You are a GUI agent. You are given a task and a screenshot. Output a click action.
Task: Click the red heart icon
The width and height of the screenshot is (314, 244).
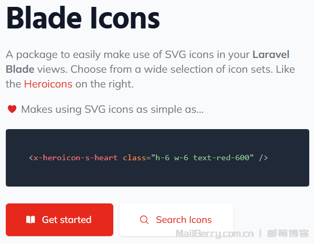(12, 109)
